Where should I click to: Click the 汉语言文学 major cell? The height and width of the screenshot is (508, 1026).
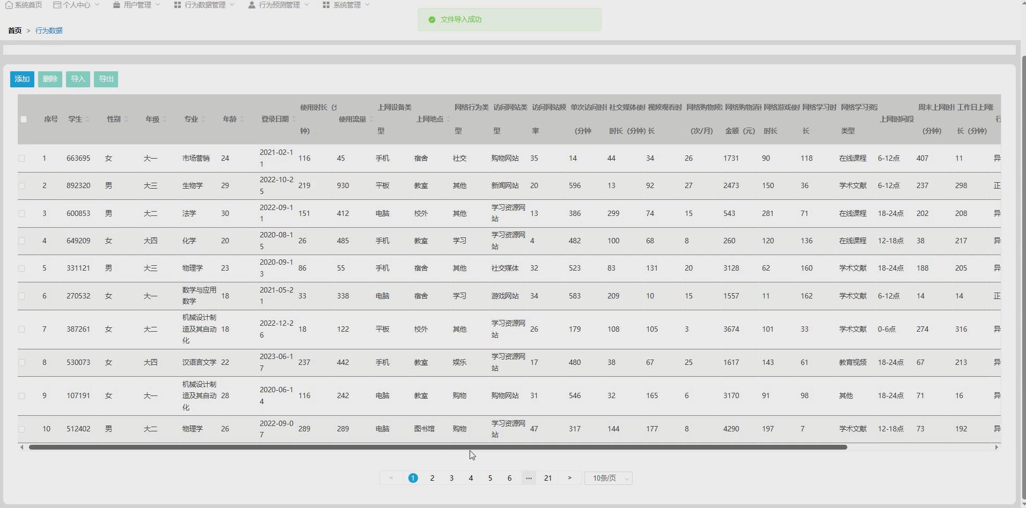click(199, 362)
